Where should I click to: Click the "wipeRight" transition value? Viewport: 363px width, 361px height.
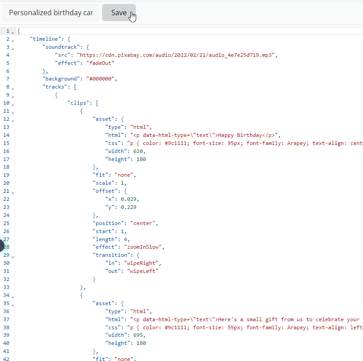[141, 263]
